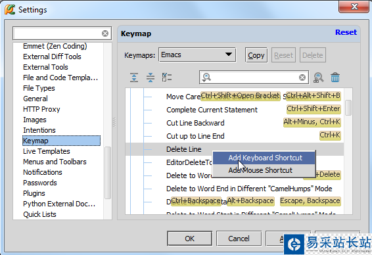Click the keymap actions list scrollbar
Image resolution: width=372 pixels, height=255 pixels.
point(348,108)
